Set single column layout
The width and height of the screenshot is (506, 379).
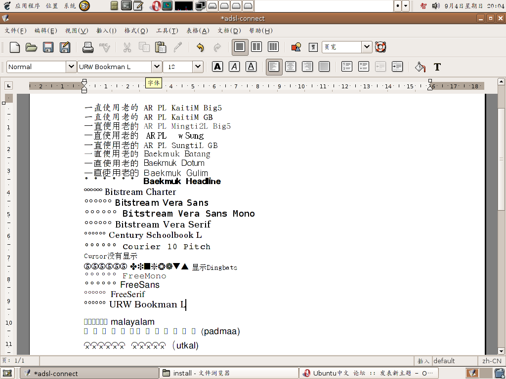point(240,47)
